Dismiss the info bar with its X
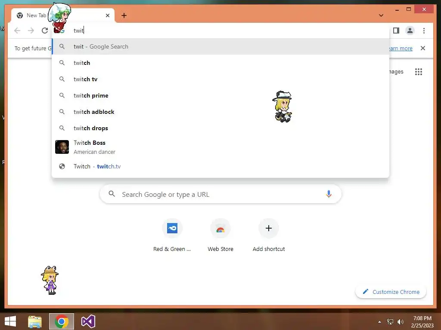The width and height of the screenshot is (441, 330). point(423,48)
